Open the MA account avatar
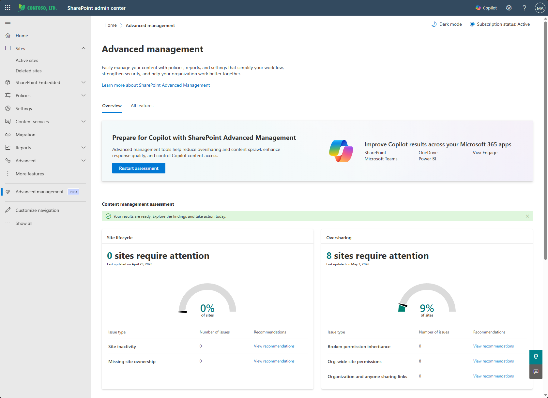Screen dimensions: 548x398 540,8
